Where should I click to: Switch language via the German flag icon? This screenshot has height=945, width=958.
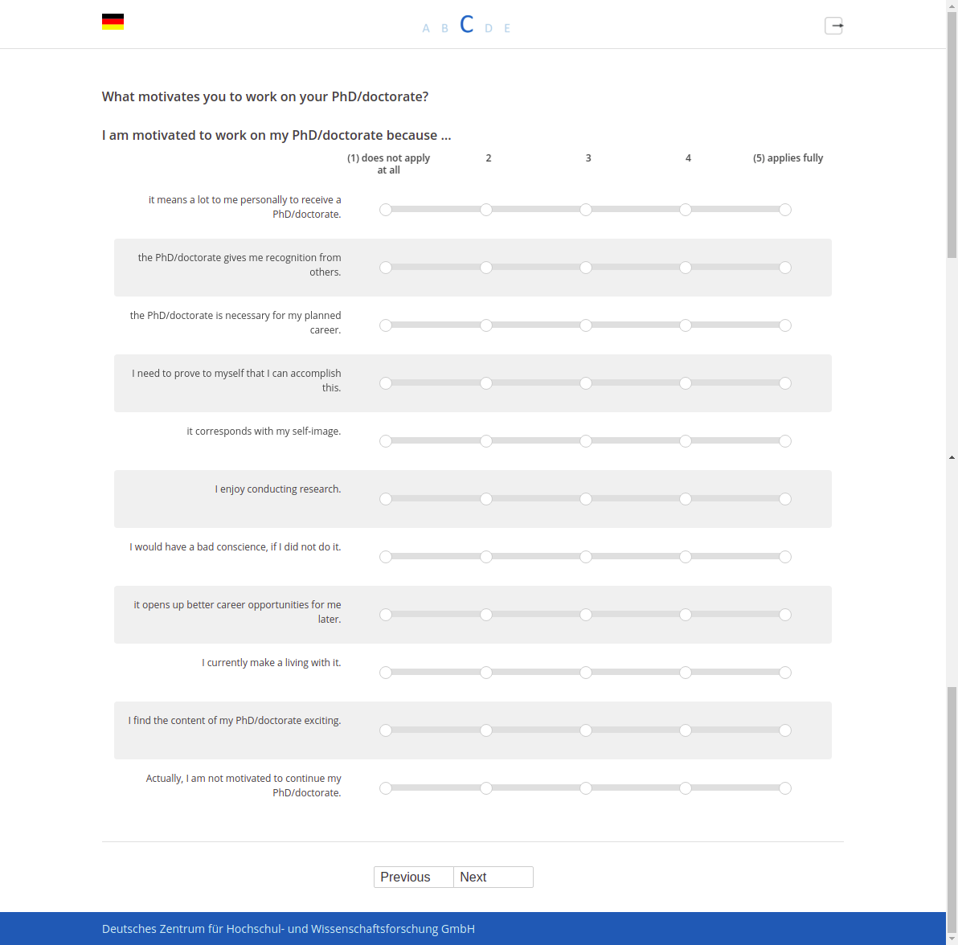[113, 22]
